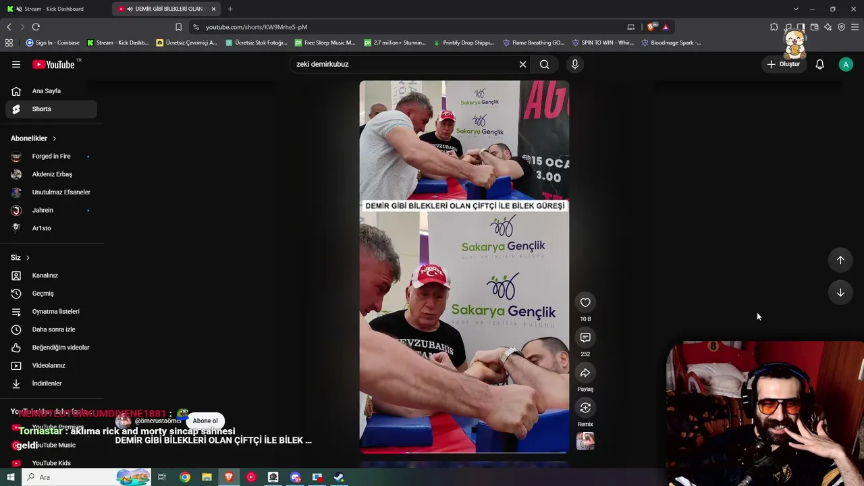Open Ana Sayfa in the sidebar

point(51,91)
